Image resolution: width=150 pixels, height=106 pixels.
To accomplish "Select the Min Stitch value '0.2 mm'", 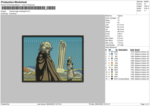I will tap(120, 41).
